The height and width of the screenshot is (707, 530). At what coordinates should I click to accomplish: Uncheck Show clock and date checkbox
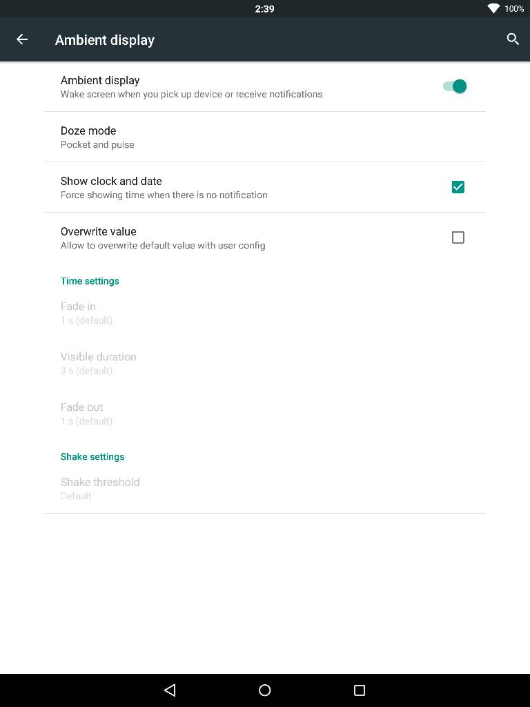458,187
